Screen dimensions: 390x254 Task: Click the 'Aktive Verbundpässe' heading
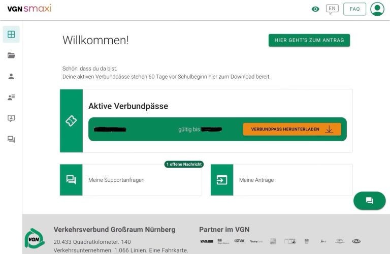coord(128,106)
